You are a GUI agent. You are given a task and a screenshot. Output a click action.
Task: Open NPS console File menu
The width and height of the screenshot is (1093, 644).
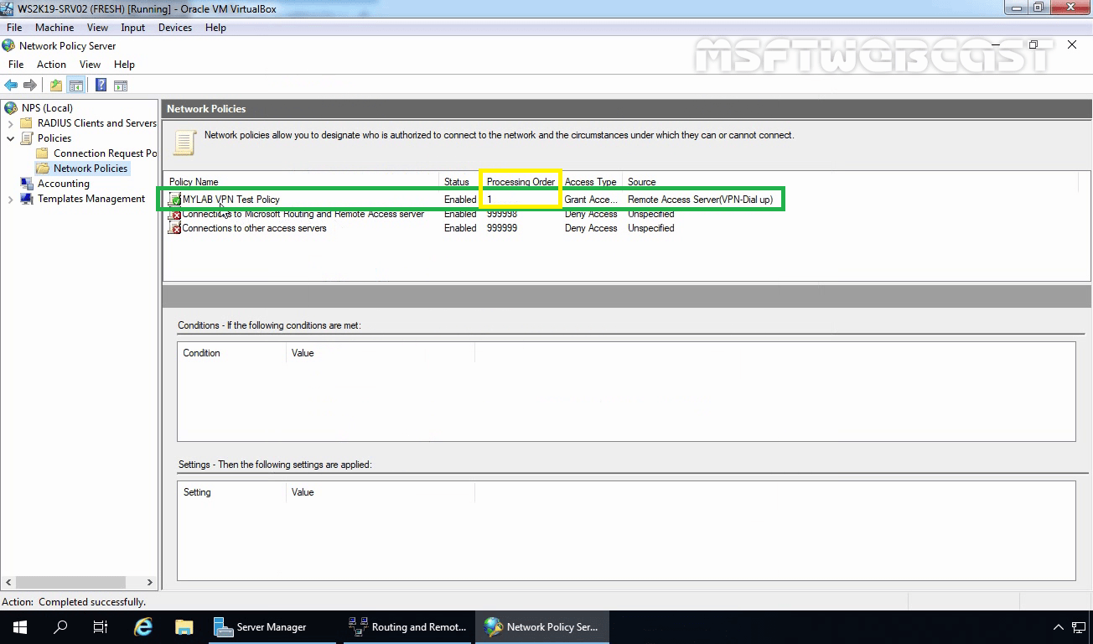(x=16, y=65)
